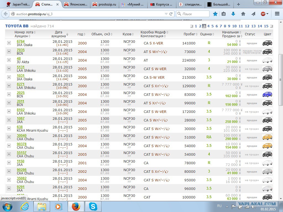Image resolution: width=283 pixels, height=212 pixels.
Task: Click the page vertical scrollbar thumb
Action: click(x=281, y=80)
